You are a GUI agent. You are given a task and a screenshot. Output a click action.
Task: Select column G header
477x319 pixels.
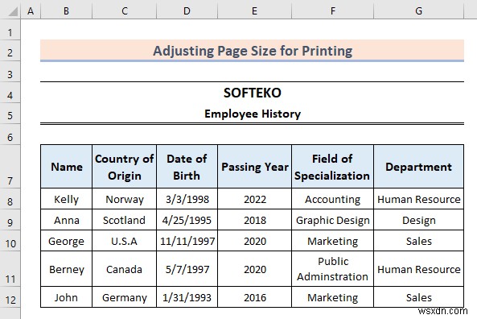(x=418, y=11)
